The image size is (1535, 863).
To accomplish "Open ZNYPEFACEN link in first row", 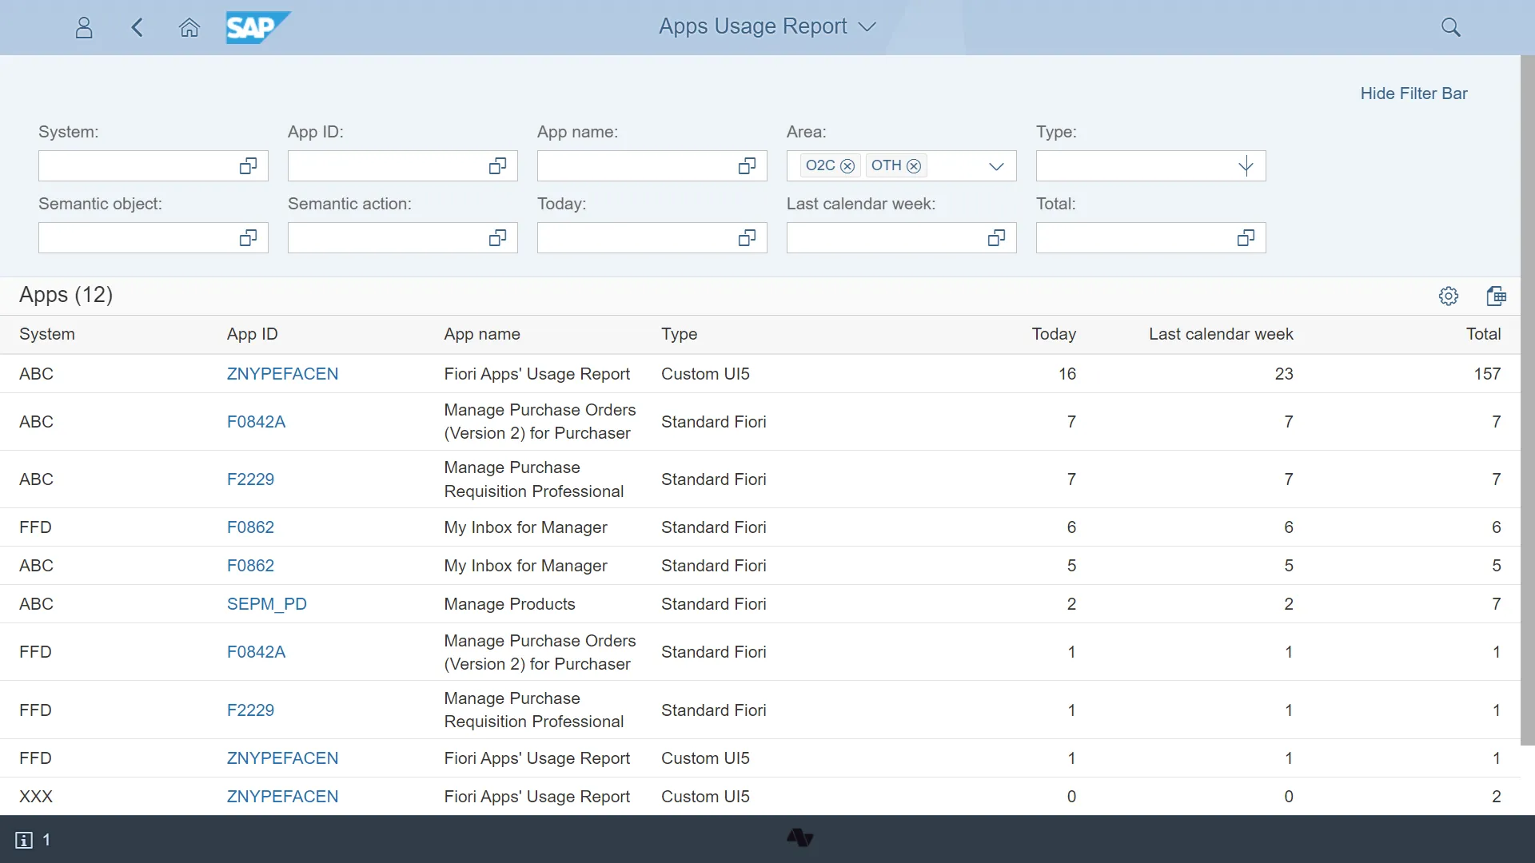I will (282, 374).
